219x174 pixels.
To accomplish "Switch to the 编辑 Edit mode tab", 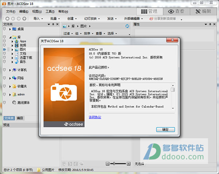I will [x=203, y=11].
